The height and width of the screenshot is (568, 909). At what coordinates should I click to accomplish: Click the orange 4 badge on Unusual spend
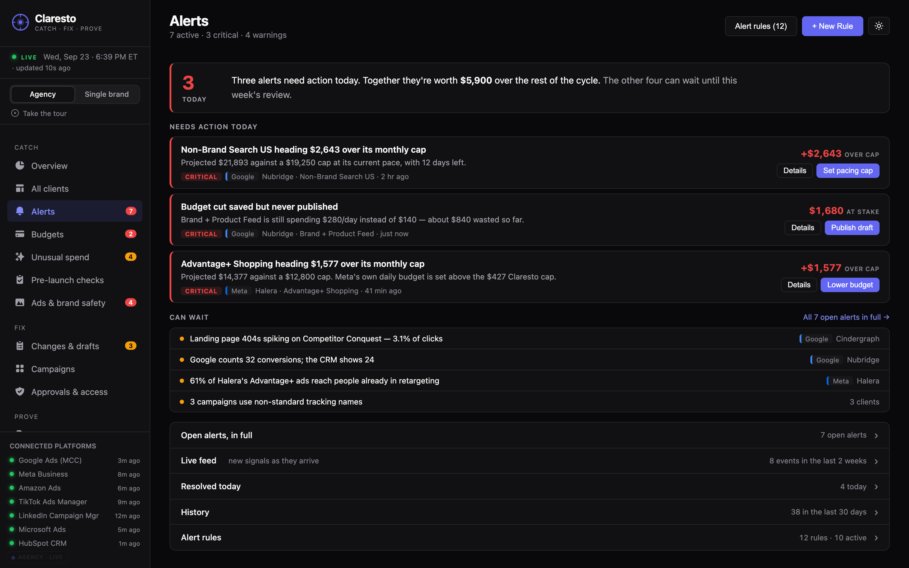(x=131, y=257)
